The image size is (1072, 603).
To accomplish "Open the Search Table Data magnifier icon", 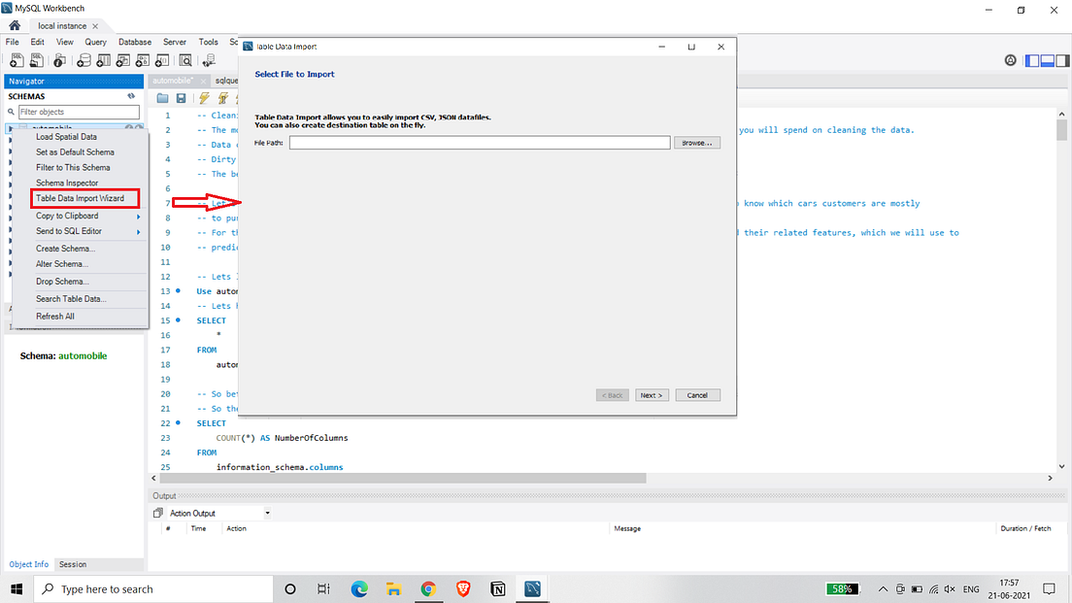I will [184, 60].
